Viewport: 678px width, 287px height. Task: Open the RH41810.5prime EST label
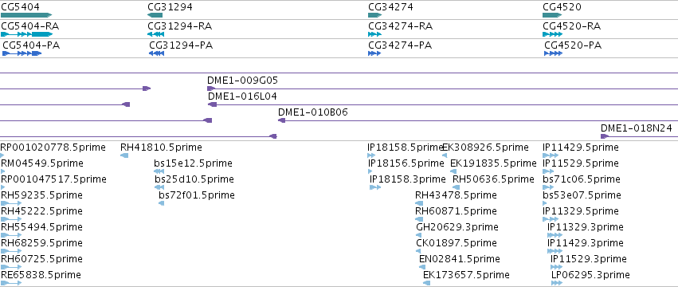(x=161, y=147)
